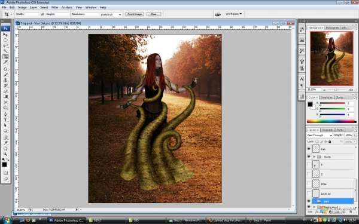Select the Notes tool
Screen dimensions: 359x224
[x=5, y=137]
